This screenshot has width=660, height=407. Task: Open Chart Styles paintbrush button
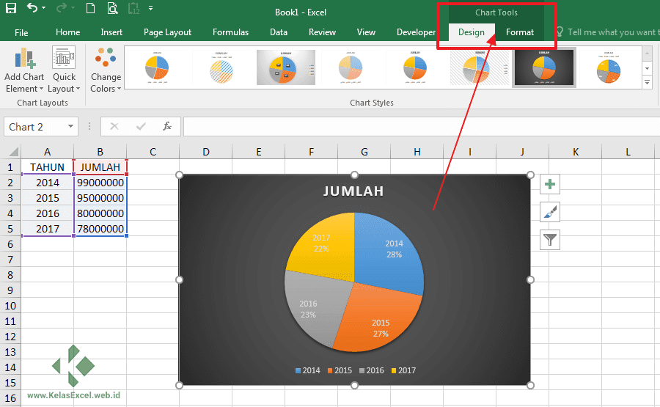point(550,212)
